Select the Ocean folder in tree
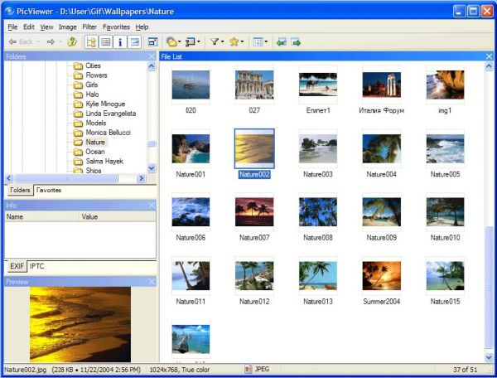 (94, 152)
